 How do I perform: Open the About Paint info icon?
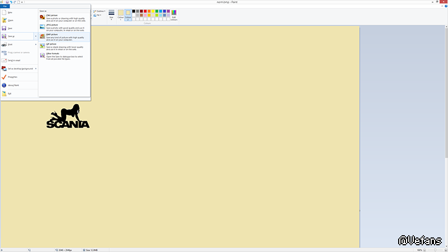coord(4,85)
